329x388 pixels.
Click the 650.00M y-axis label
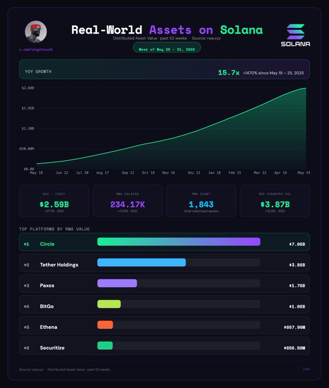point(27,149)
